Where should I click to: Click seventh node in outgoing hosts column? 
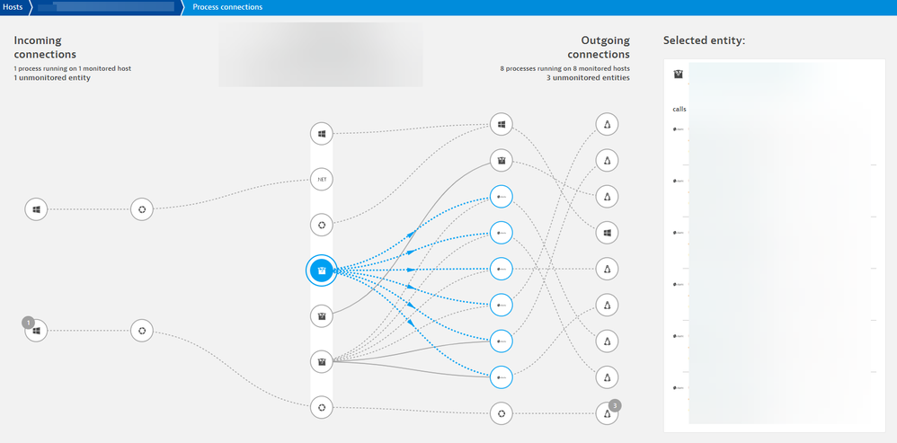pyautogui.click(x=607, y=341)
